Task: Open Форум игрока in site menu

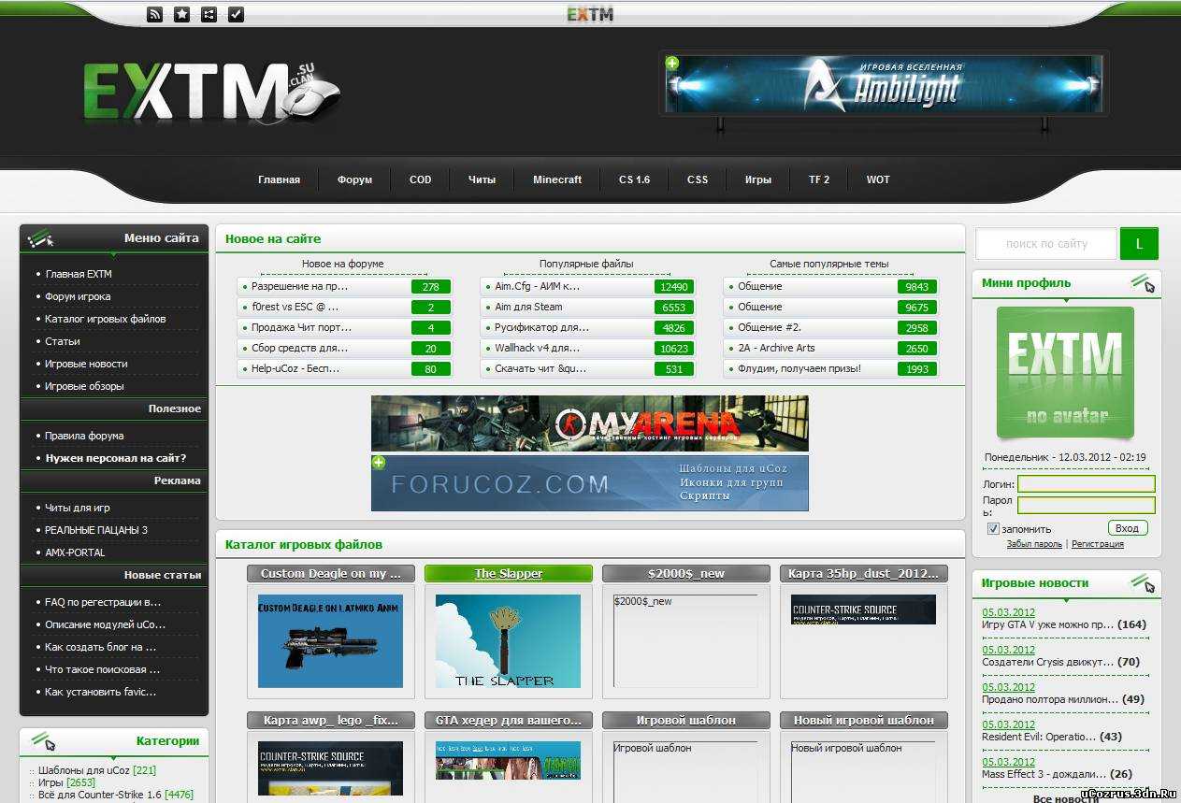Action: click(78, 296)
